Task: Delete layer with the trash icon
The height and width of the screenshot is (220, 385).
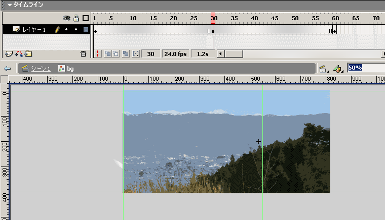Action: point(83,54)
